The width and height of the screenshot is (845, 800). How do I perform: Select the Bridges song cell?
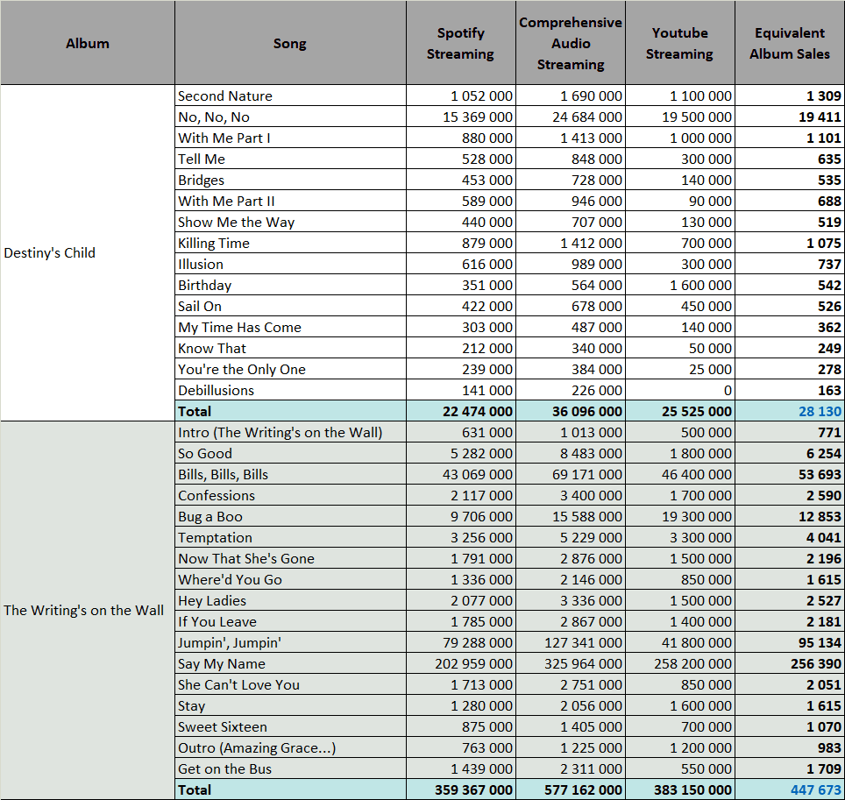(x=290, y=180)
